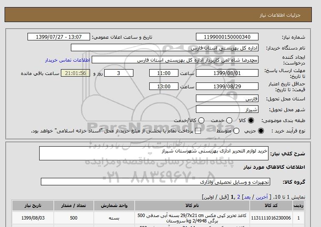Viewport: 321px width, 227px height.
Task: Click the validity time 13:00 field
Action: [x=164, y=86]
